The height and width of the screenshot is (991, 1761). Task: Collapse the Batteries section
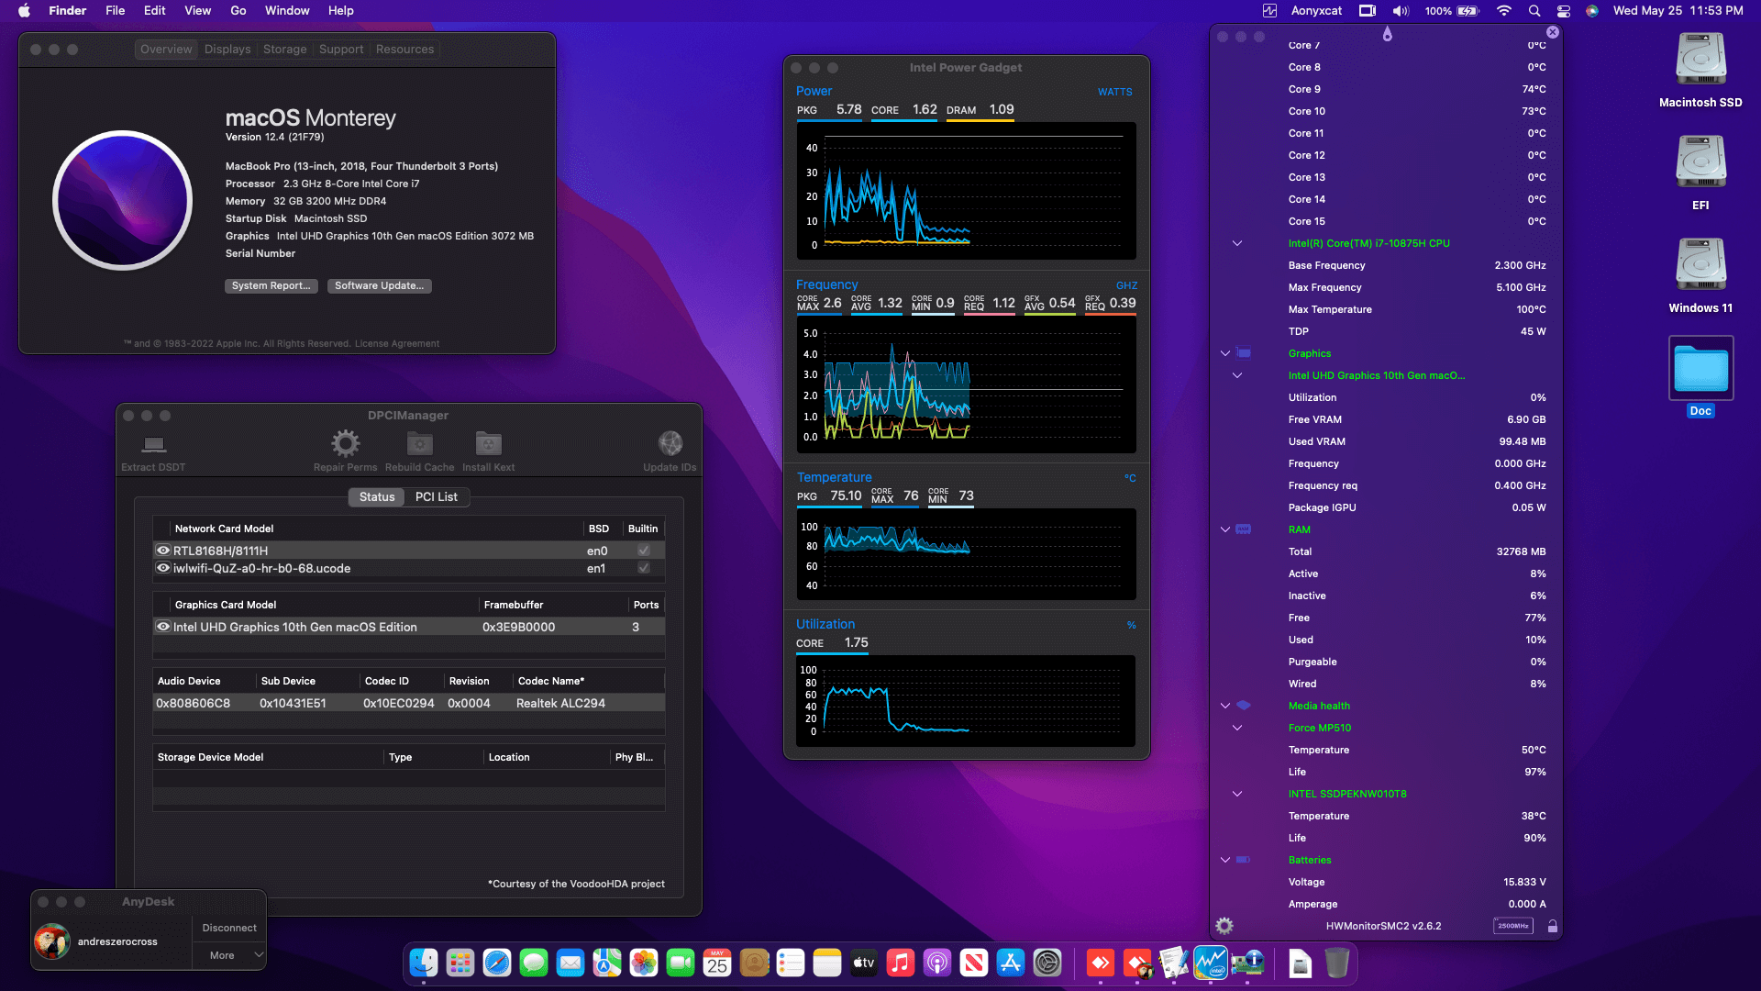click(1225, 860)
